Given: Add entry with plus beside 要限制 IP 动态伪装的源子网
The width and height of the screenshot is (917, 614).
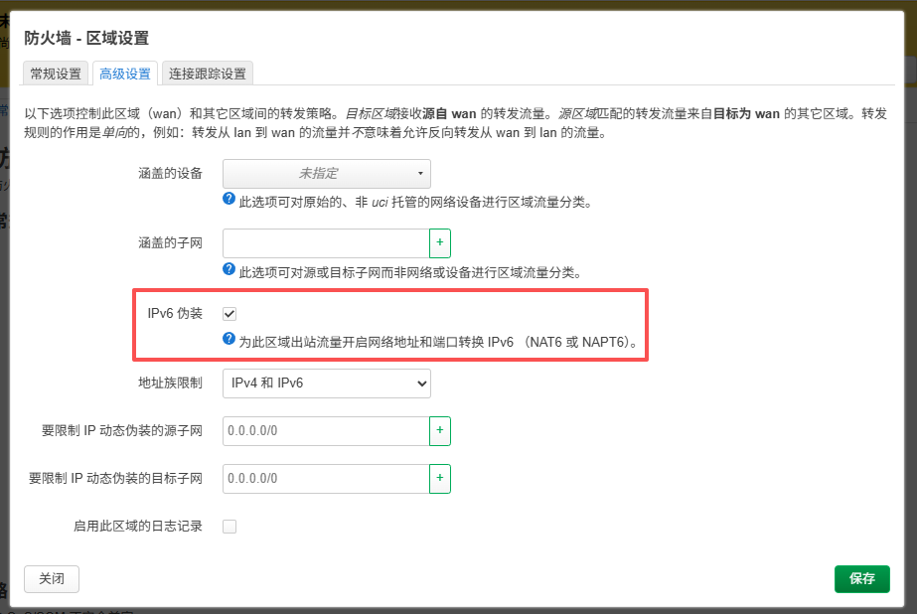Looking at the screenshot, I should pos(439,431).
